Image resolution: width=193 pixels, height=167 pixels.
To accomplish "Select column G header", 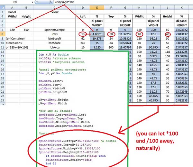I will click(x=125, y=8).
